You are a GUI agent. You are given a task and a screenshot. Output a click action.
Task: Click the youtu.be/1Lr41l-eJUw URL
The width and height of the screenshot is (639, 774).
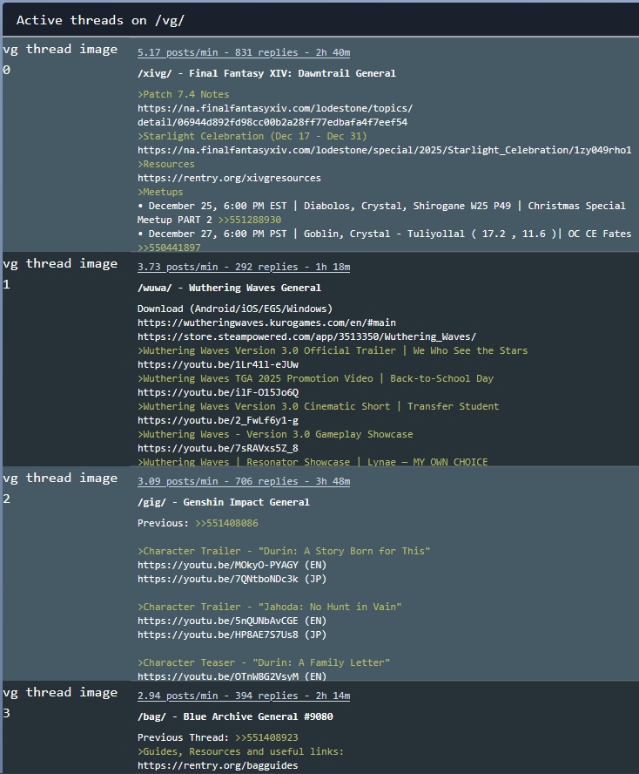point(218,364)
